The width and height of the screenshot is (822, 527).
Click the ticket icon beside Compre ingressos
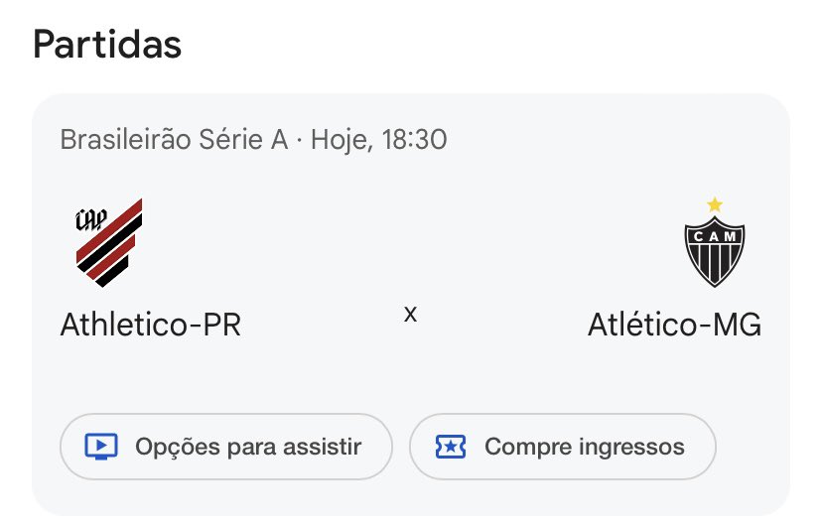451,447
